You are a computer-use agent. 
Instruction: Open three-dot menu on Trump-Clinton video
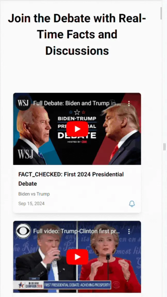point(129,231)
